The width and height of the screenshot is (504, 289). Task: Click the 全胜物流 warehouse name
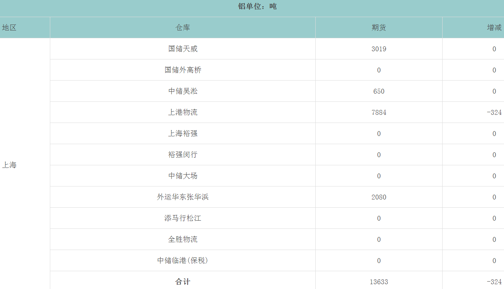point(182,239)
